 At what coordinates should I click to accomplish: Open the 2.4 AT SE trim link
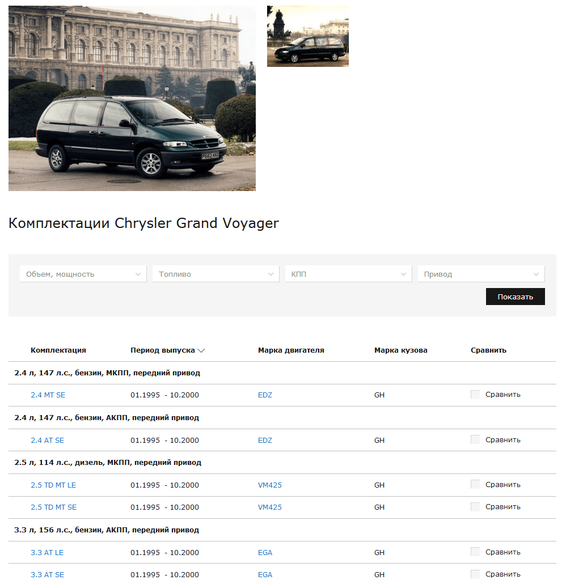coord(47,440)
